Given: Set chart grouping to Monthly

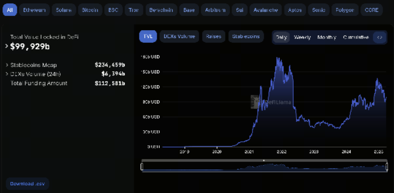Looking at the screenshot, I should coord(327,37).
